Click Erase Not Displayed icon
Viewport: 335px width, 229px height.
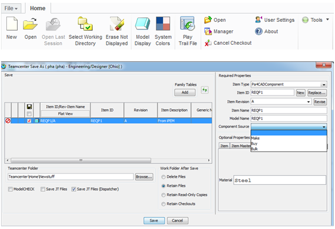click(x=117, y=23)
